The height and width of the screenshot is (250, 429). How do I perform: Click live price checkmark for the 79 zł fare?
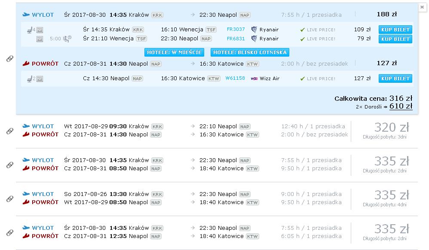point(302,39)
